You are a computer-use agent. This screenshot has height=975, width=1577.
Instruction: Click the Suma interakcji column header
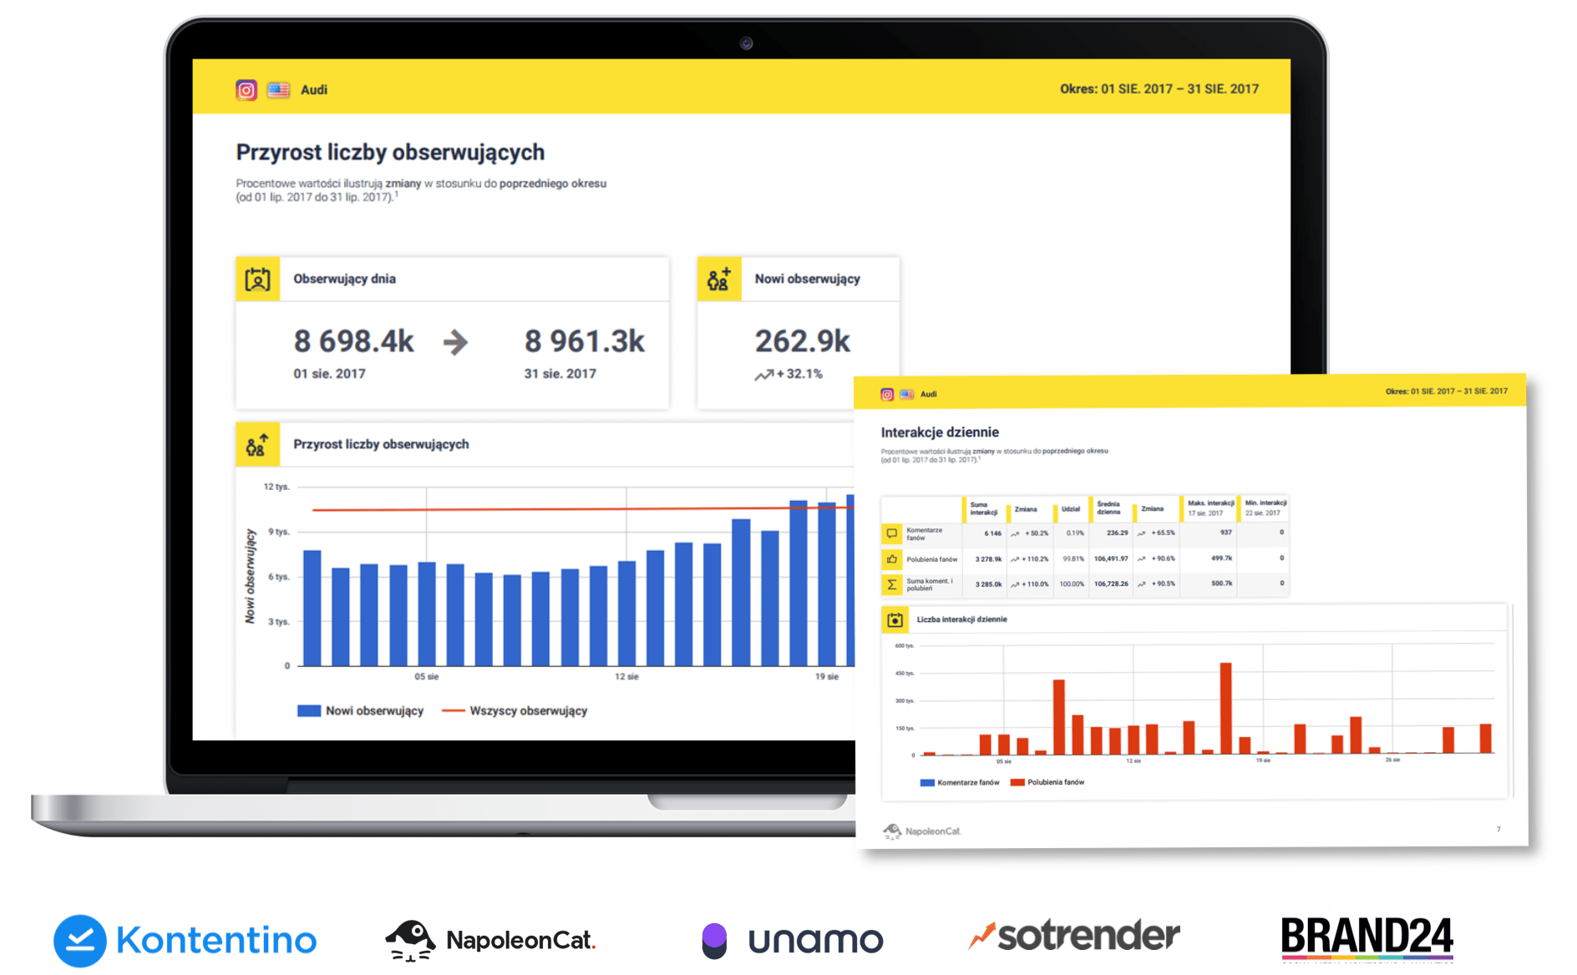pyautogui.click(x=984, y=508)
